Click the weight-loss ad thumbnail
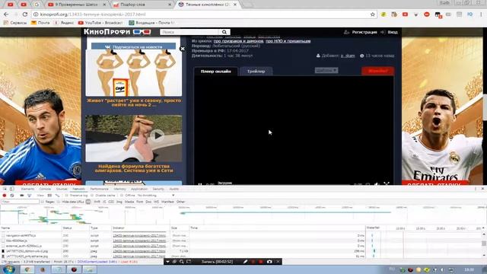Image resolution: width=487 pixels, height=274 pixels. (134, 73)
